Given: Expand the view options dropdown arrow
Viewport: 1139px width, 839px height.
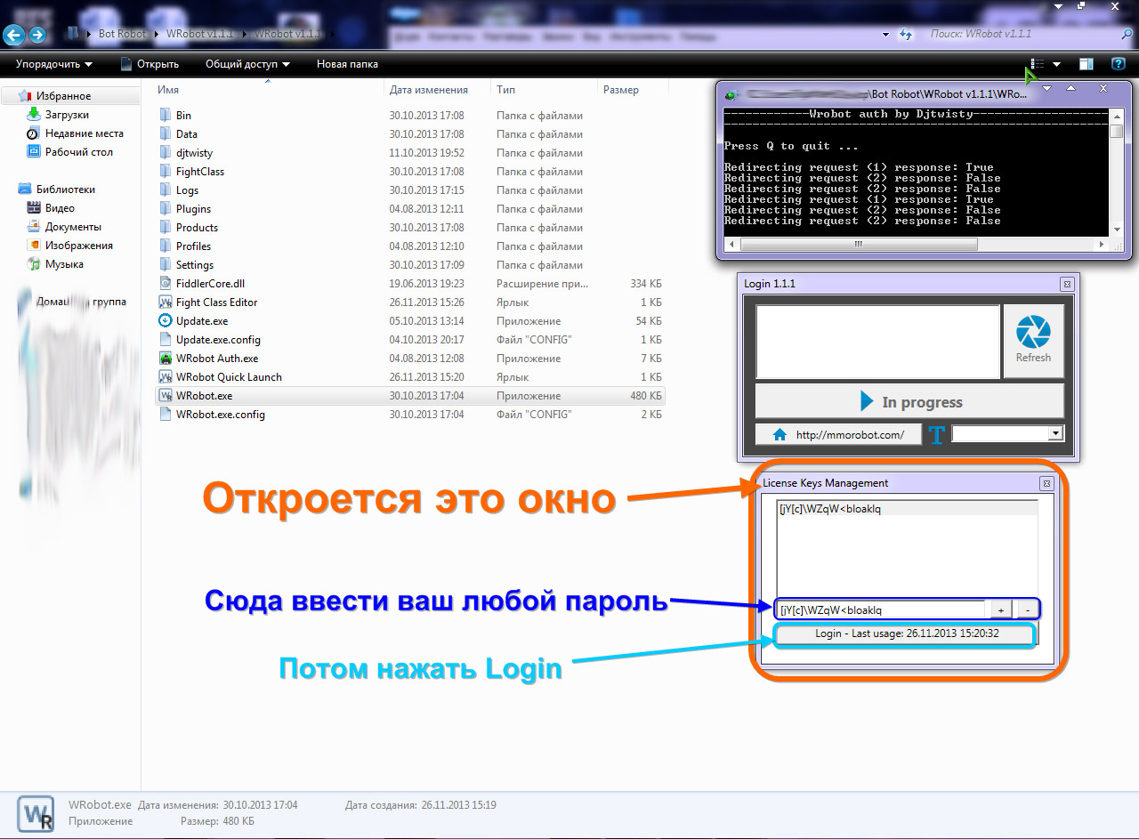Looking at the screenshot, I should tap(1056, 64).
